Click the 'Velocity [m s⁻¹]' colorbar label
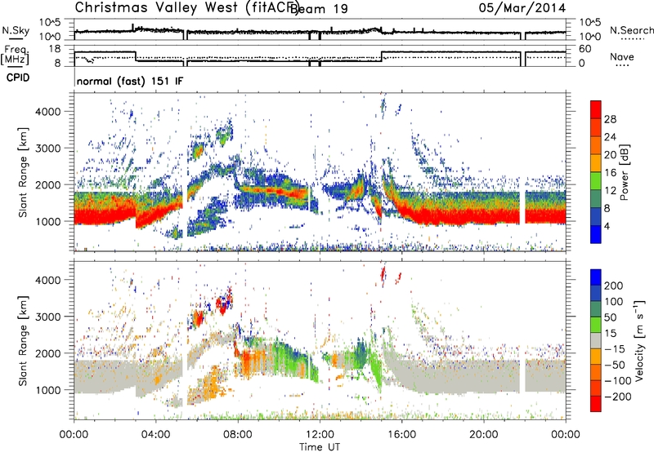Image resolution: width=654 pixels, height=452 pixels. (639, 339)
